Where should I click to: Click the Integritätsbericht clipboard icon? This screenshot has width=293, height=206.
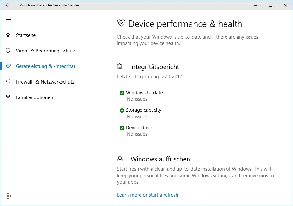pyautogui.click(x=120, y=67)
